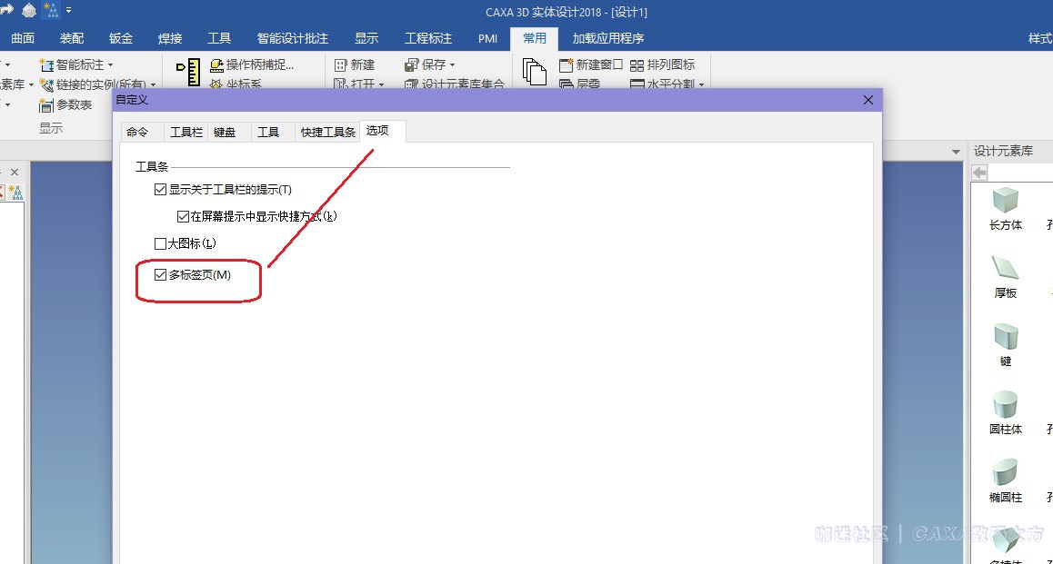Viewport: 1053px width, 564px height.
Task: Click the 新建 icon in the ribbon
Action: tap(340, 65)
